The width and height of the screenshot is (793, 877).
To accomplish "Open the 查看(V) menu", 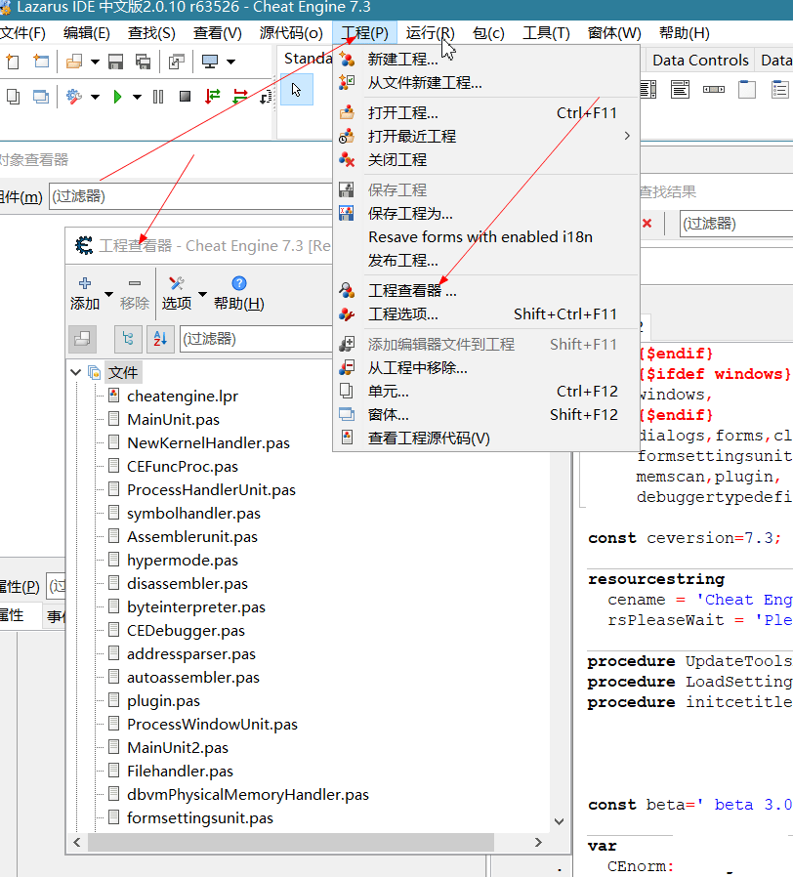I will click(218, 33).
